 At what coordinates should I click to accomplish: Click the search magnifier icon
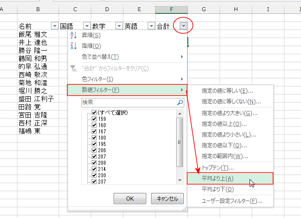(180, 103)
